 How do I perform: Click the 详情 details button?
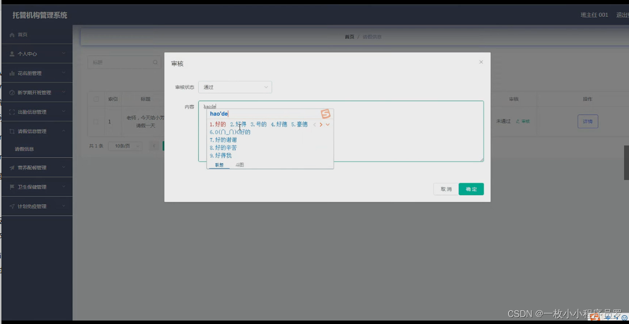pyautogui.click(x=588, y=121)
